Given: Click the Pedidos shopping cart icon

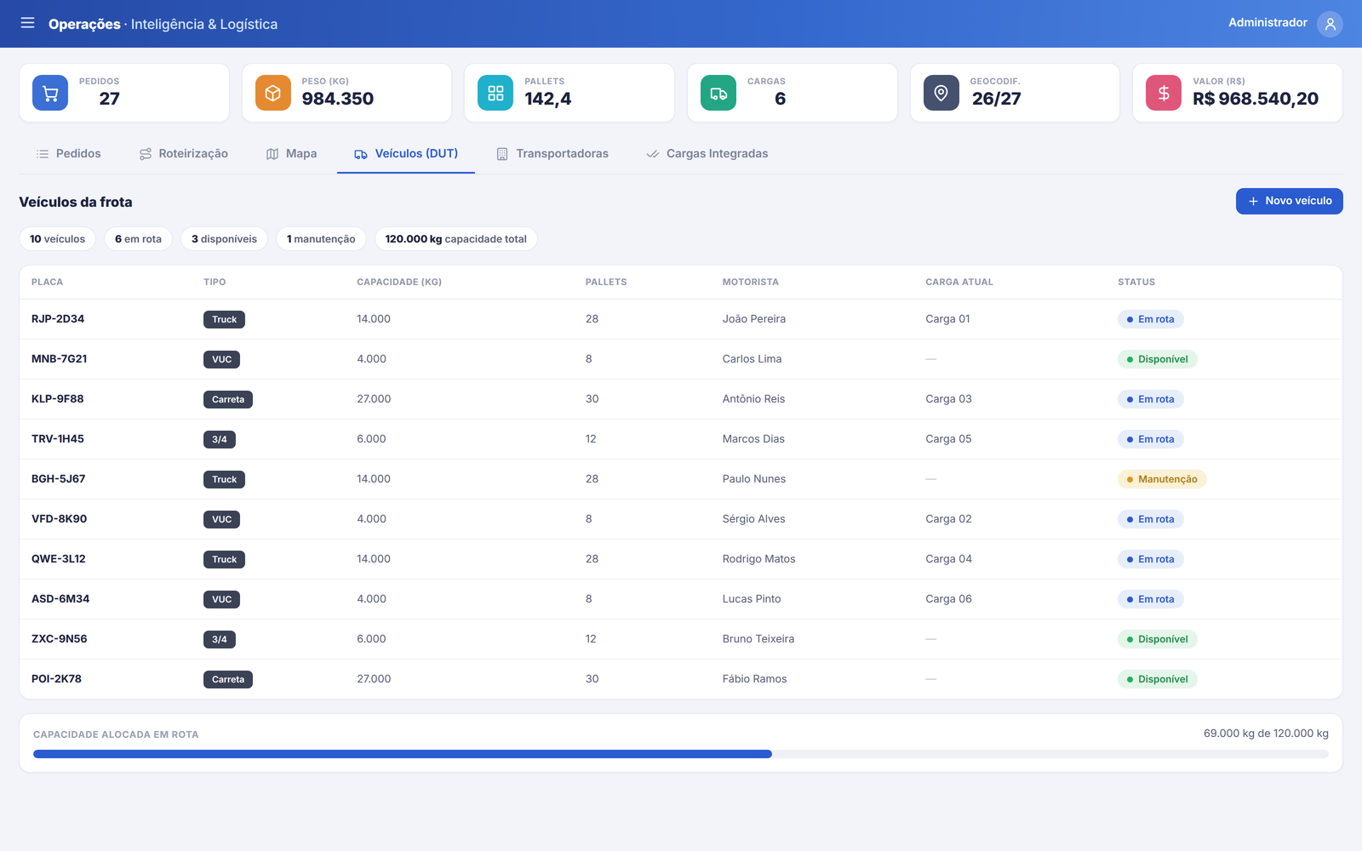Looking at the screenshot, I should click(50, 93).
